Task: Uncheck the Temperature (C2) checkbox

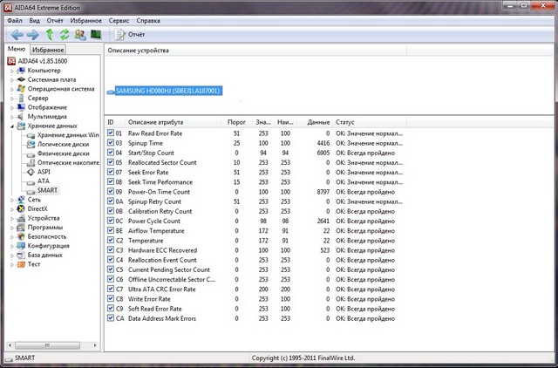Action: coord(111,240)
